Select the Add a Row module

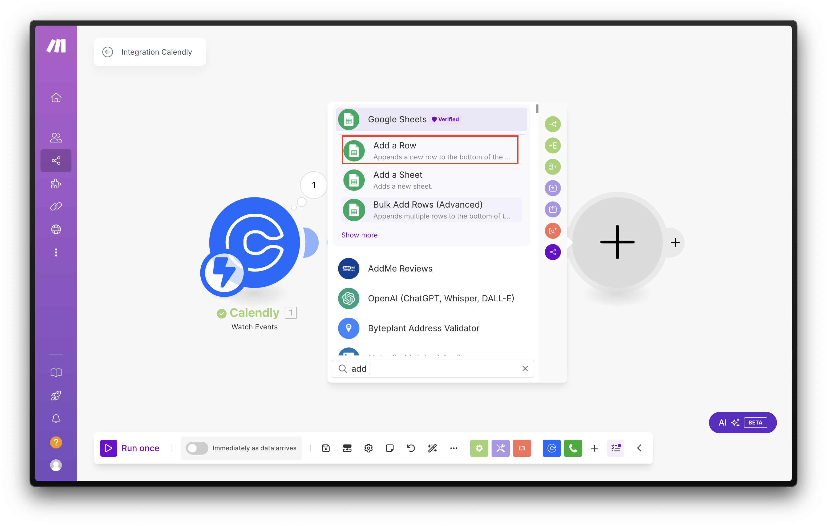coord(430,150)
